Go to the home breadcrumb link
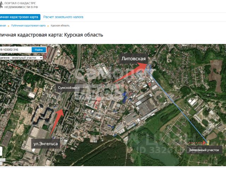Image resolution: width=226 pixels, height=169 pixels. 3,26
